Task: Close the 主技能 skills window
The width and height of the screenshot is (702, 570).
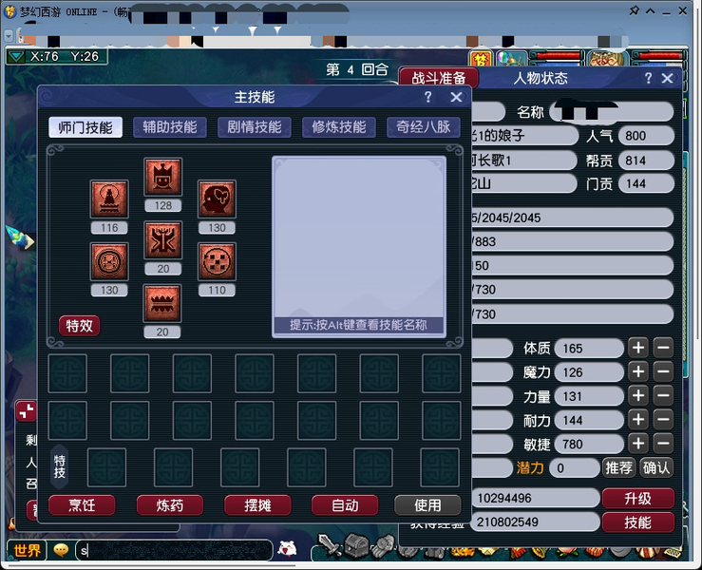Action: coord(456,97)
